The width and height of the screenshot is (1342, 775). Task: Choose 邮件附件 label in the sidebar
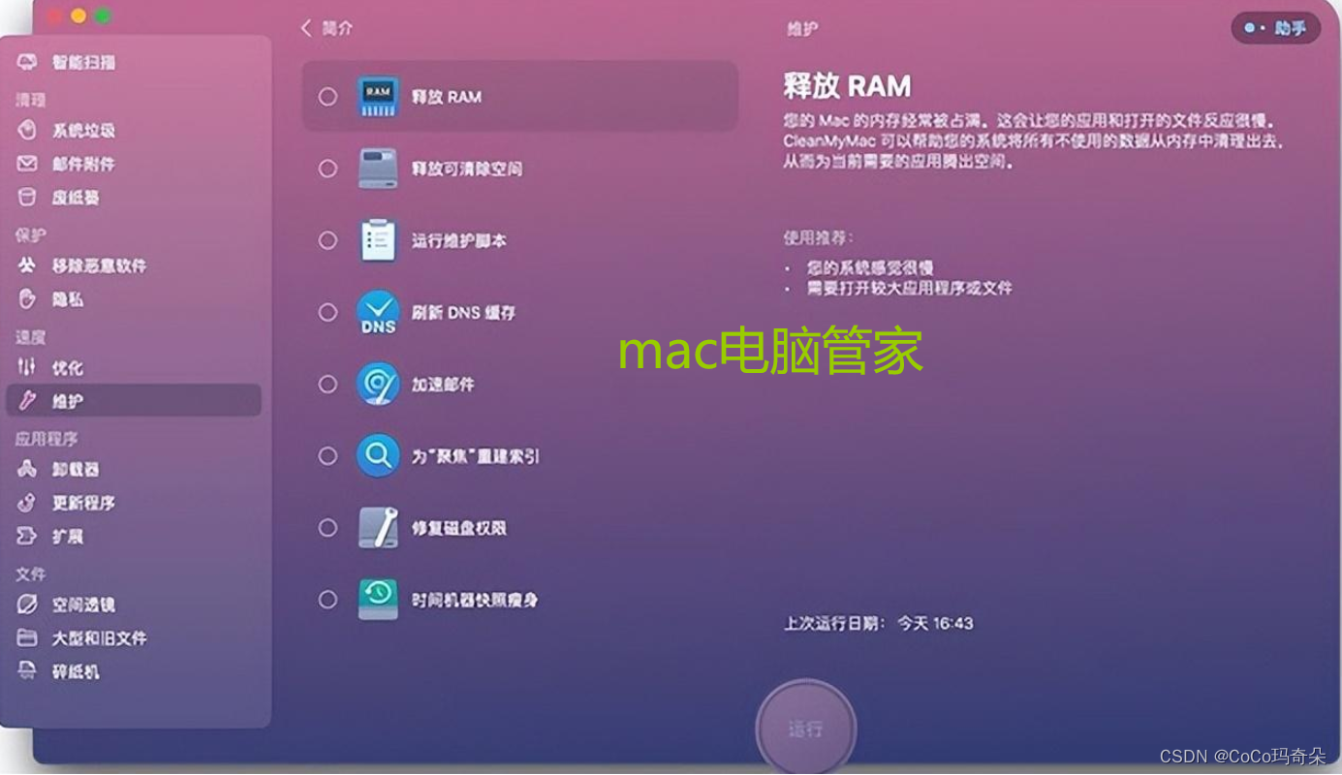click(83, 164)
